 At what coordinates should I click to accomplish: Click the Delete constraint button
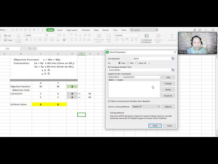[168, 90]
